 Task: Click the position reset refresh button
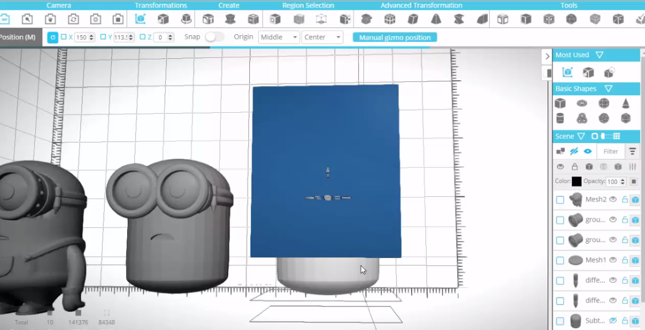click(53, 37)
